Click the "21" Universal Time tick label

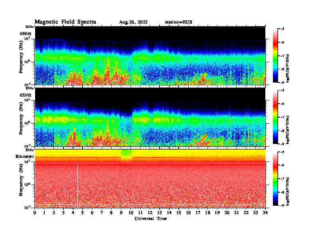coord(236,213)
